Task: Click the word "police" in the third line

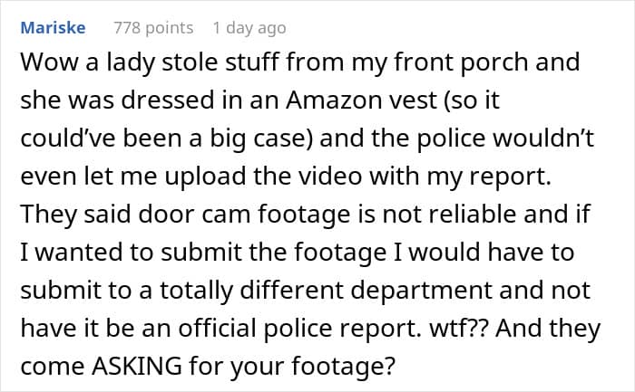Action: pos(451,139)
